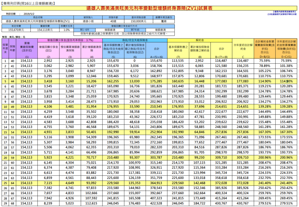Select the insured age cell 40歲
299x207 pixels.
(113, 21)
